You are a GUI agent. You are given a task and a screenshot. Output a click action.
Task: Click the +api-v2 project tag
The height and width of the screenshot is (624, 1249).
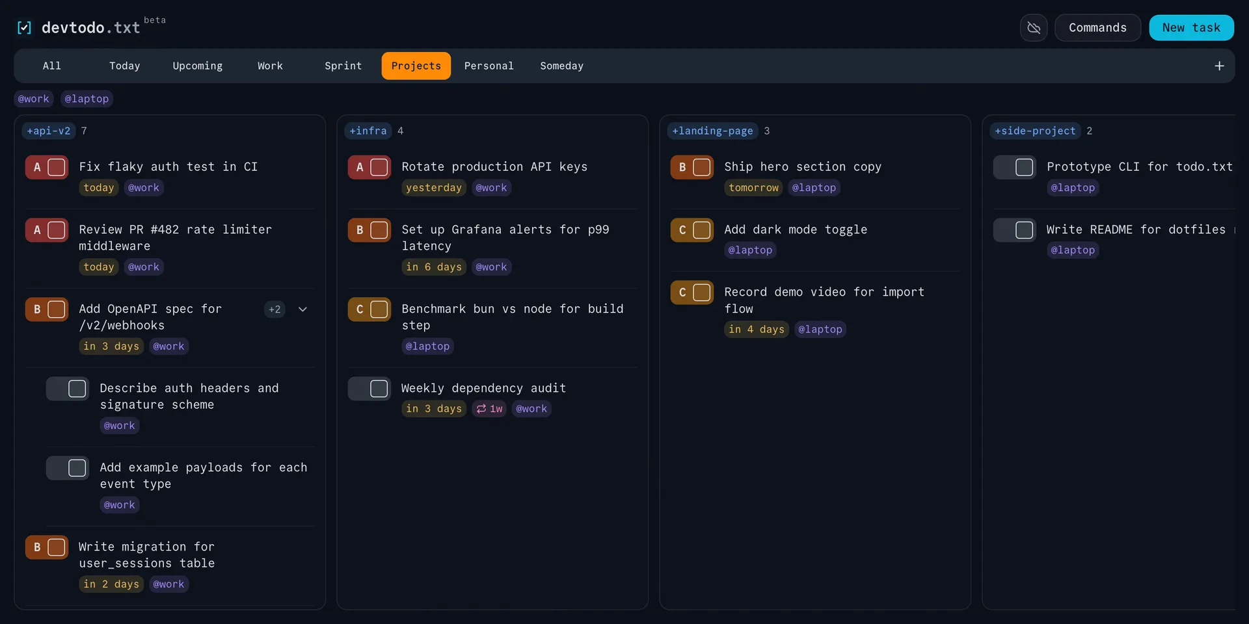coord(49,131)
